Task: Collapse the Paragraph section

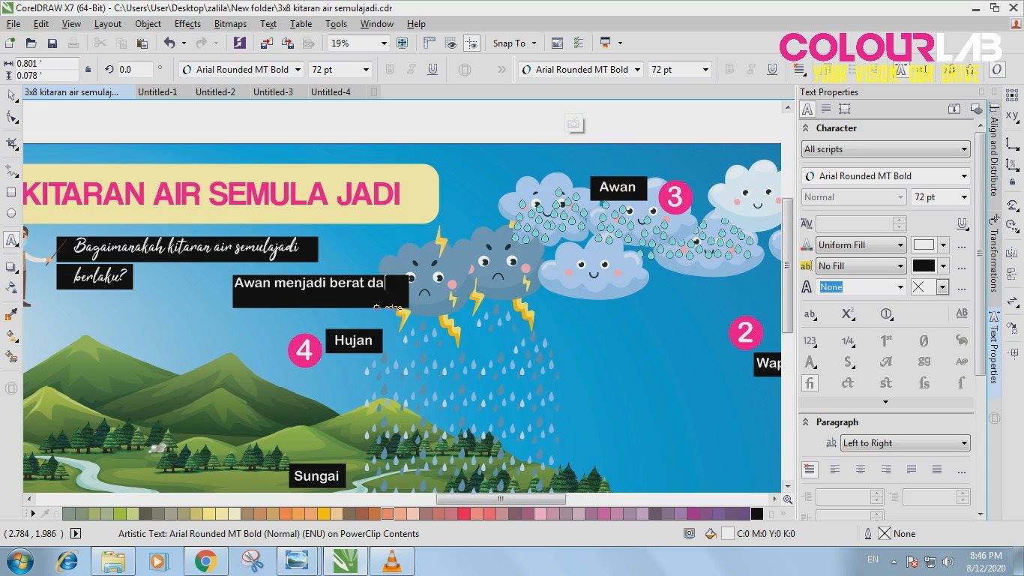Action: coord(807,422)
